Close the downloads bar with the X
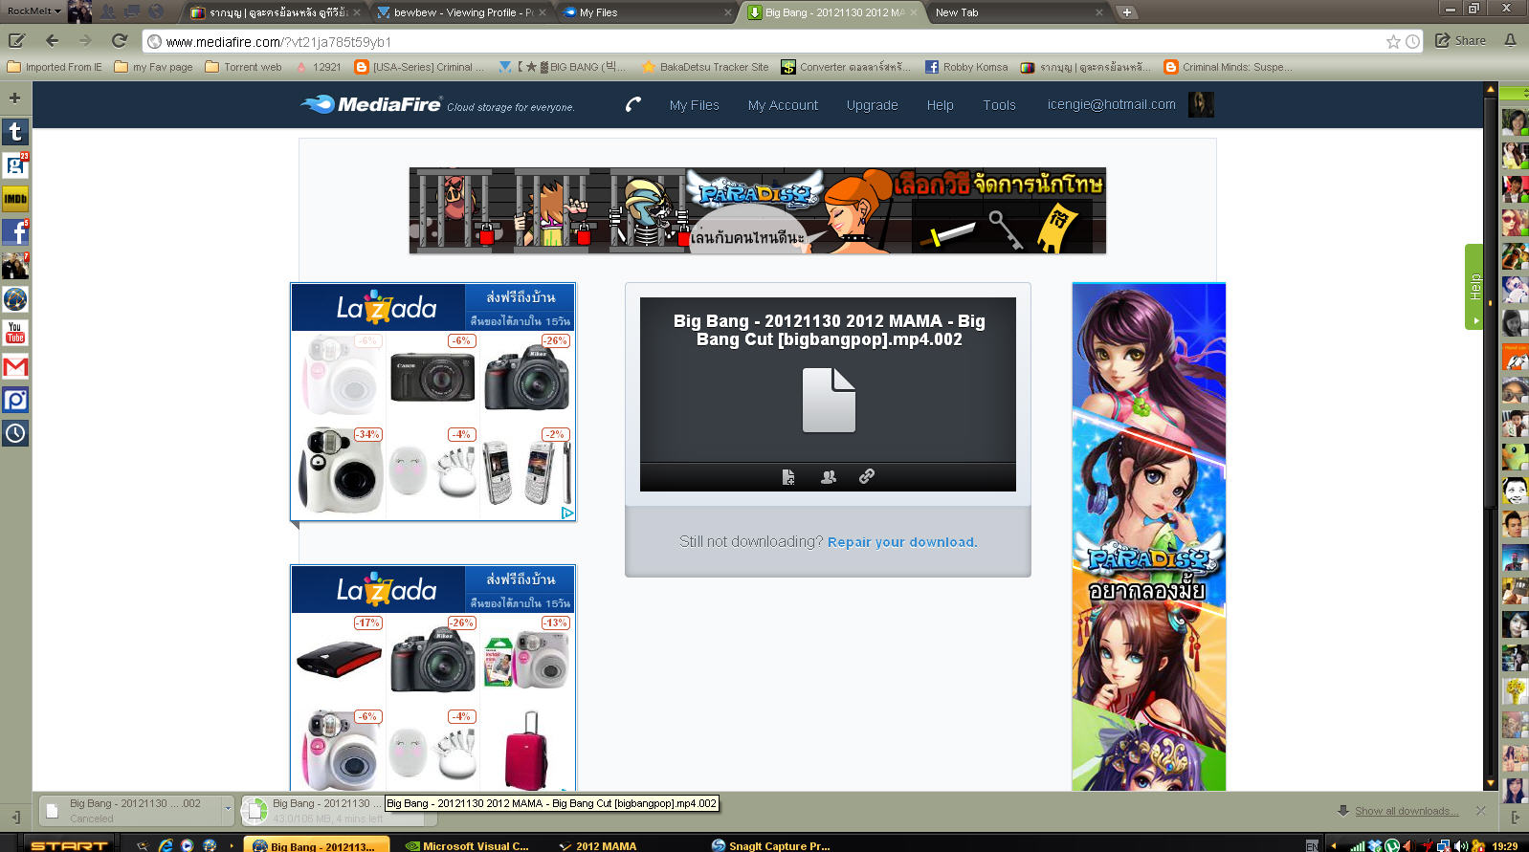Viewport: 1529px width, 852px height. [1480, 811]
